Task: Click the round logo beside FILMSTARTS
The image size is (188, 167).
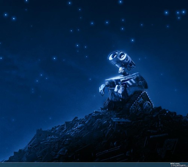Action: point(172,166)
